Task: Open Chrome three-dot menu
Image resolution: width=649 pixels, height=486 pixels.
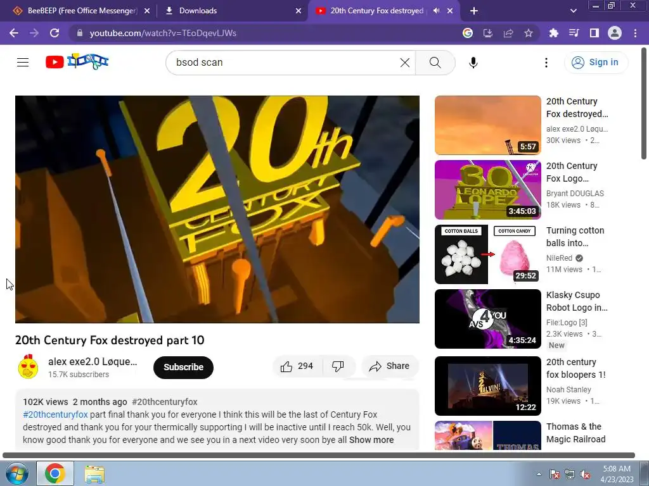Action: coord(635,33)
